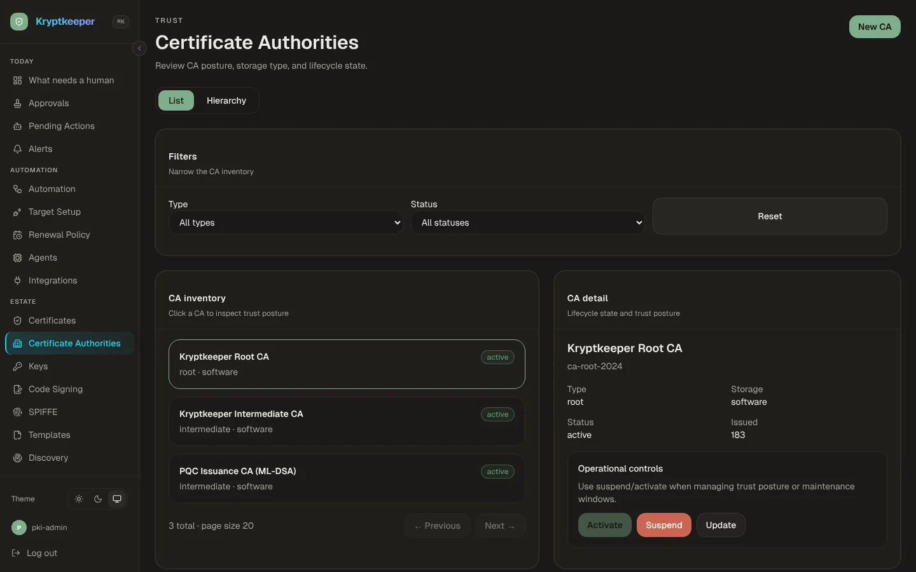The image size is (916, 572).
Task: Select the Kryptkeeper Intermediate CA row
Action: pos(347,421)
